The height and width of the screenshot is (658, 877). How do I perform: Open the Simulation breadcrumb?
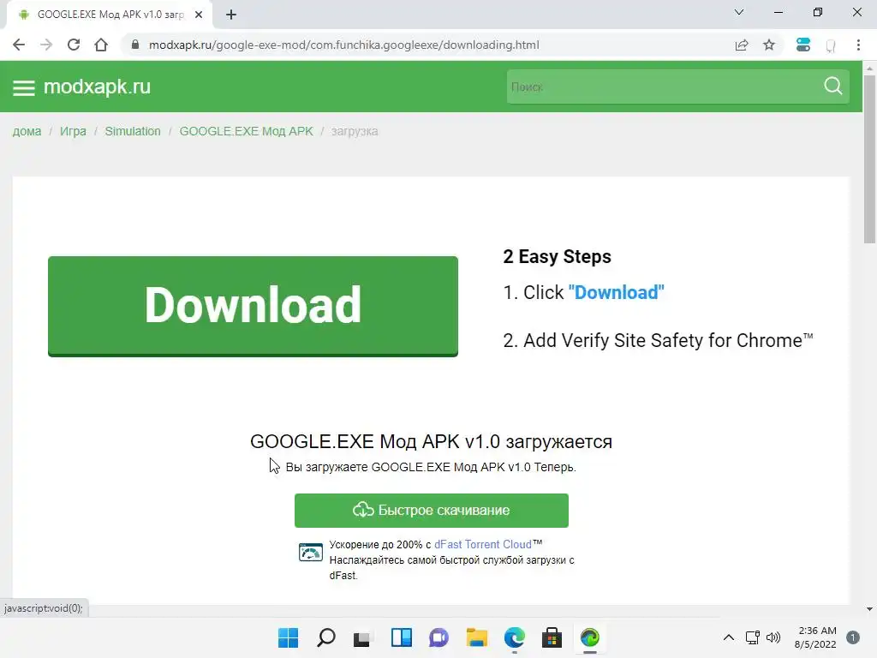tap(133, 131)
